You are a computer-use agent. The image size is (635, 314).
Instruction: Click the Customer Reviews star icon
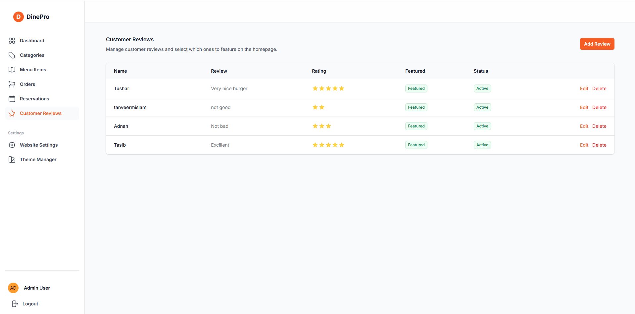pyautogui.click(x=12, y=113)
